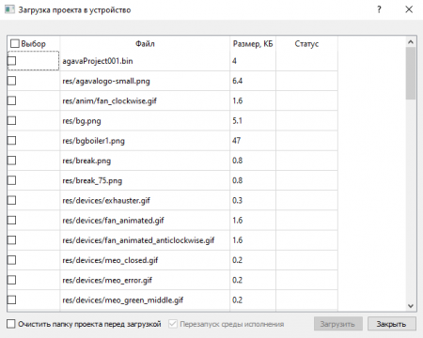
Task: Check the box for res/devices/fan_animated.gif
Action: (11, 221)
